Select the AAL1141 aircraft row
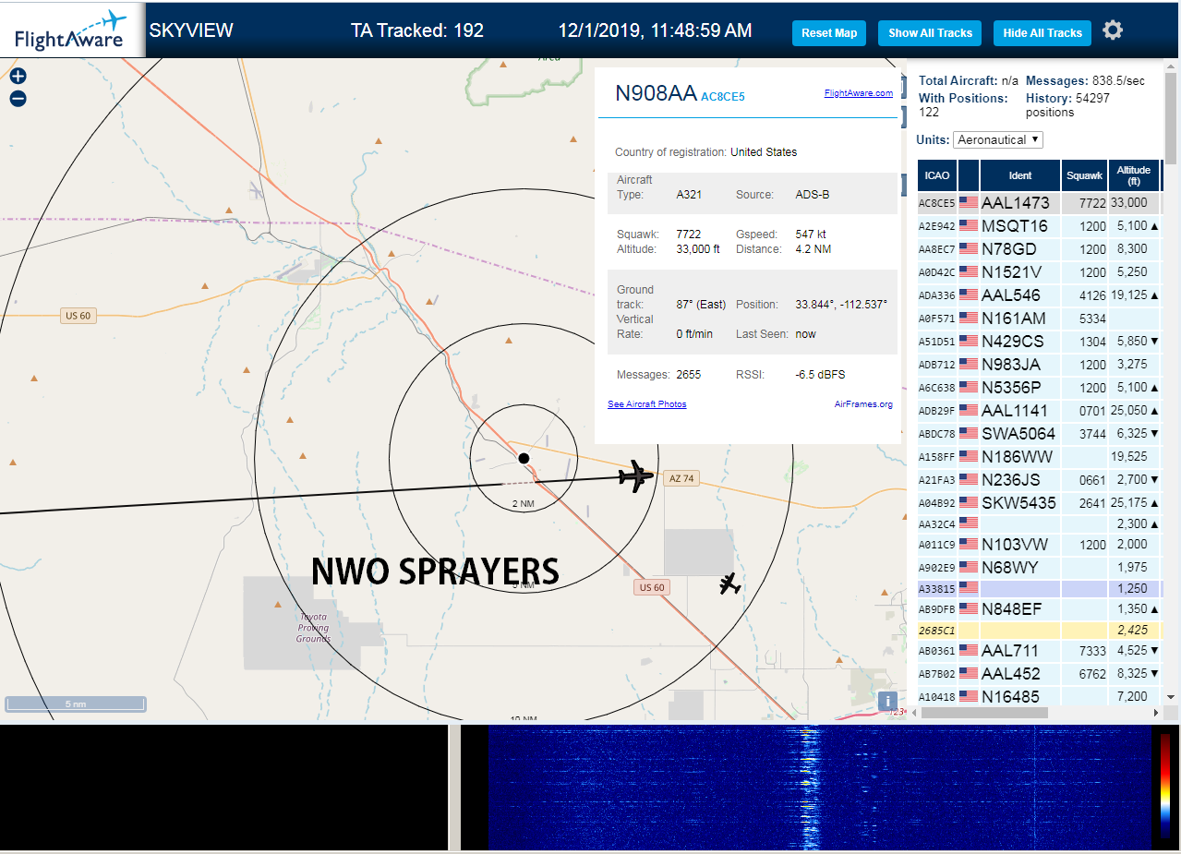 coord(1039,411)
